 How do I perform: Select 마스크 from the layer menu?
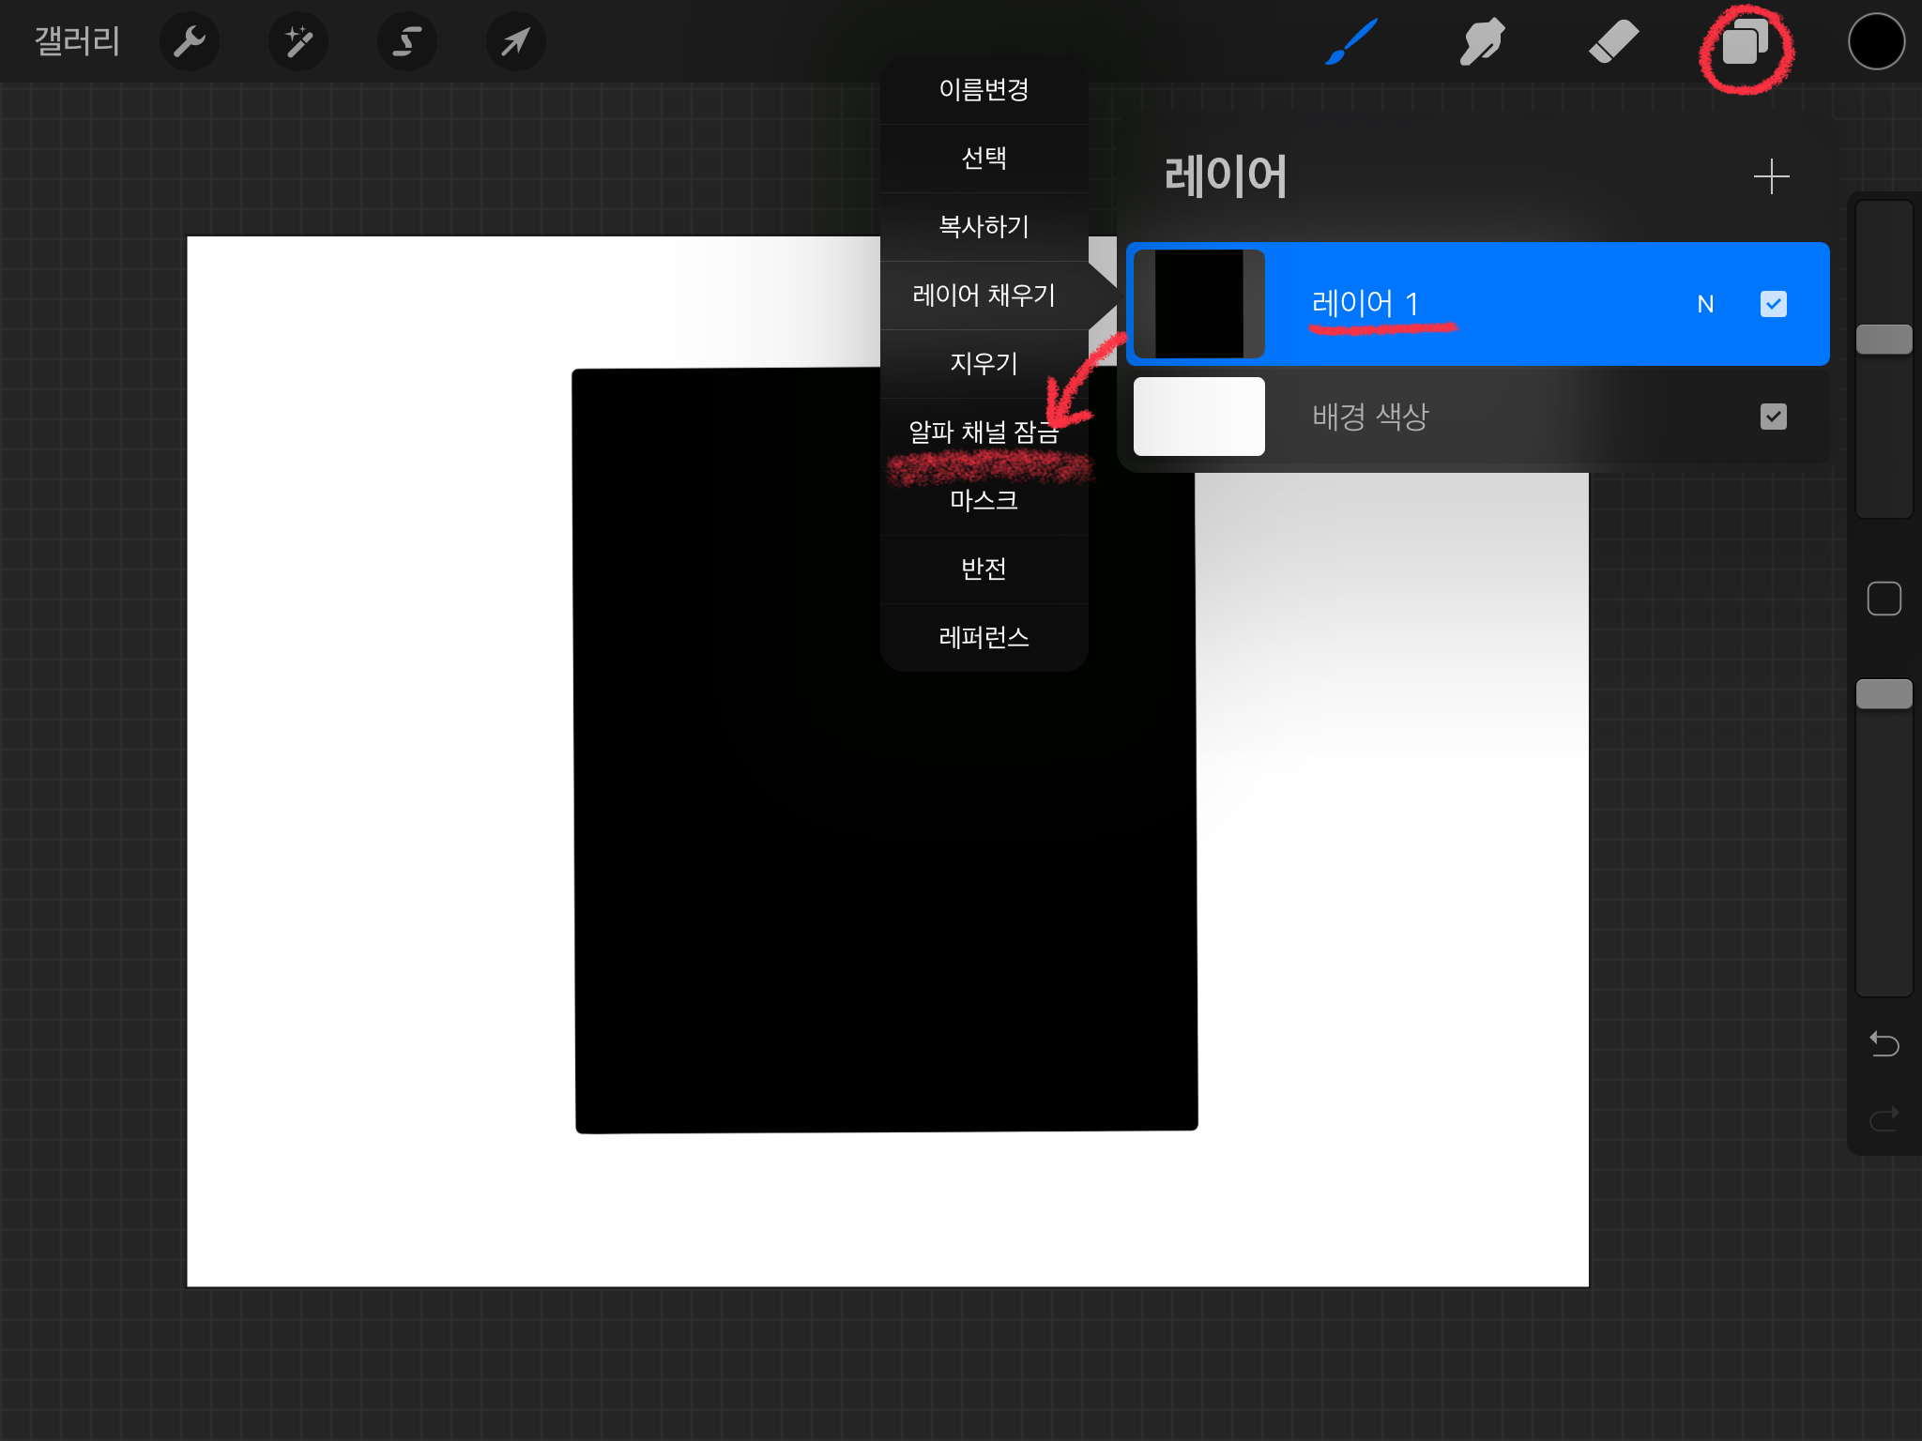point(984,500)
